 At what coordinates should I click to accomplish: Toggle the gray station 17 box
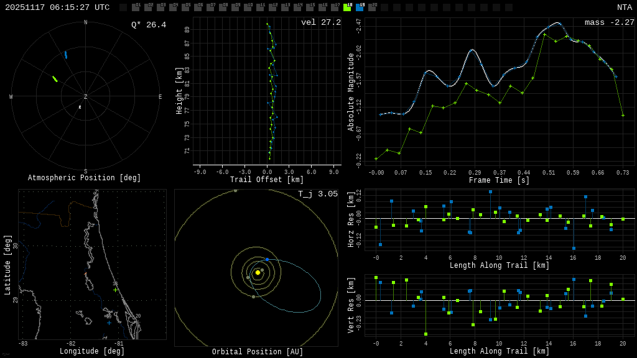coord(335,7)
